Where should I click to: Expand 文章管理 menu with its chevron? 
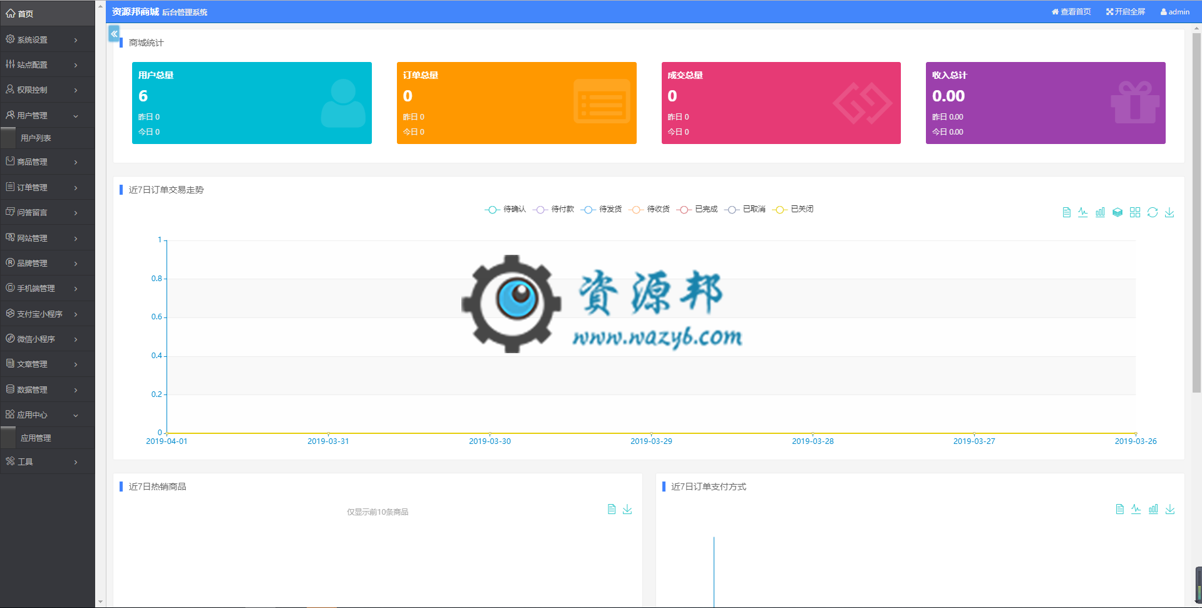(76, 364)
